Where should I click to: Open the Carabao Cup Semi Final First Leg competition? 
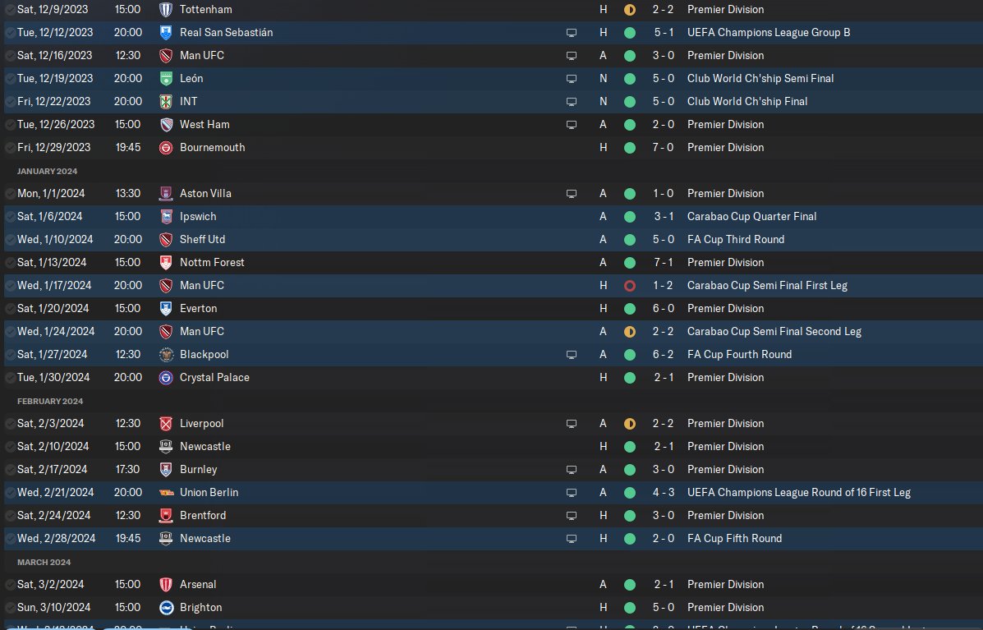(x=767, y=285)
